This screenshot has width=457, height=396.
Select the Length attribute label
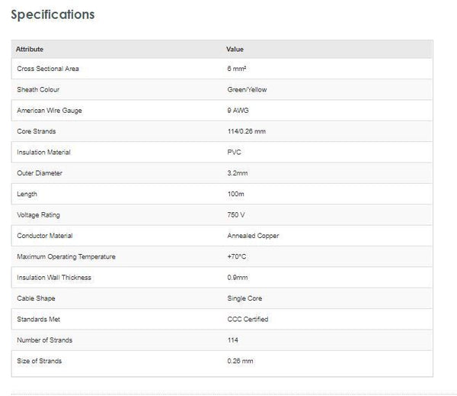(x=27, y=195)
